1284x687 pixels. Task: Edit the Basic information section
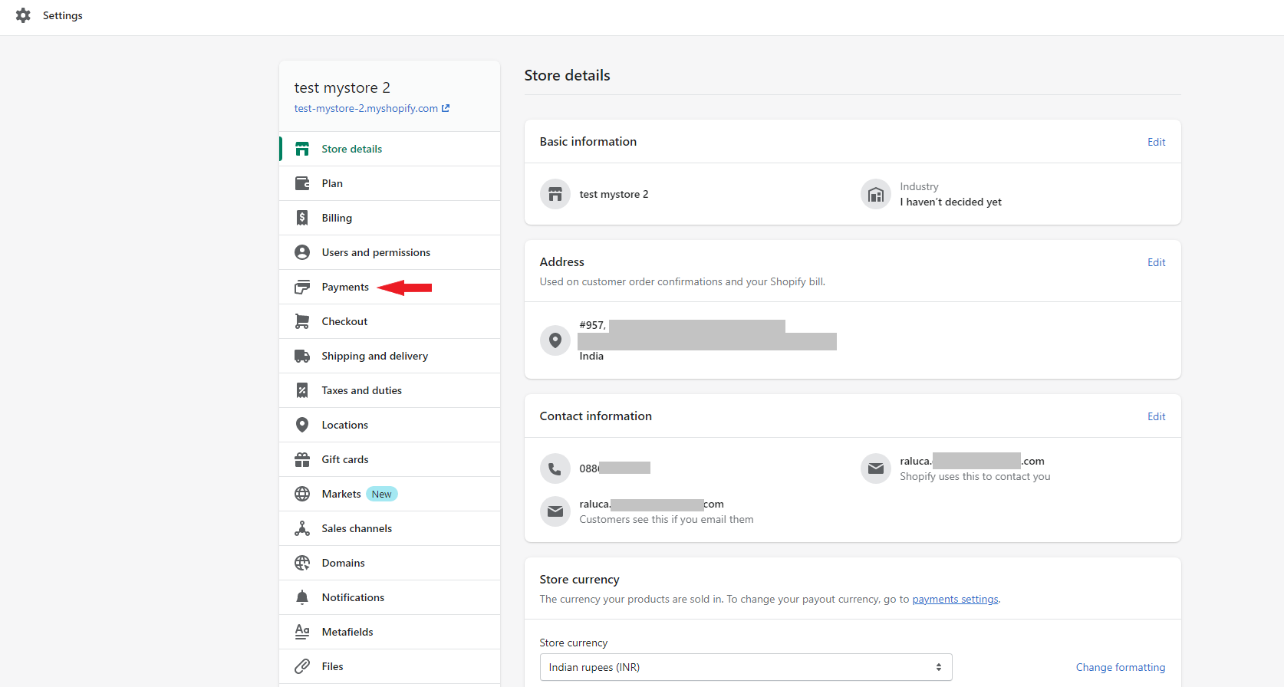[x=1156, y=142]
